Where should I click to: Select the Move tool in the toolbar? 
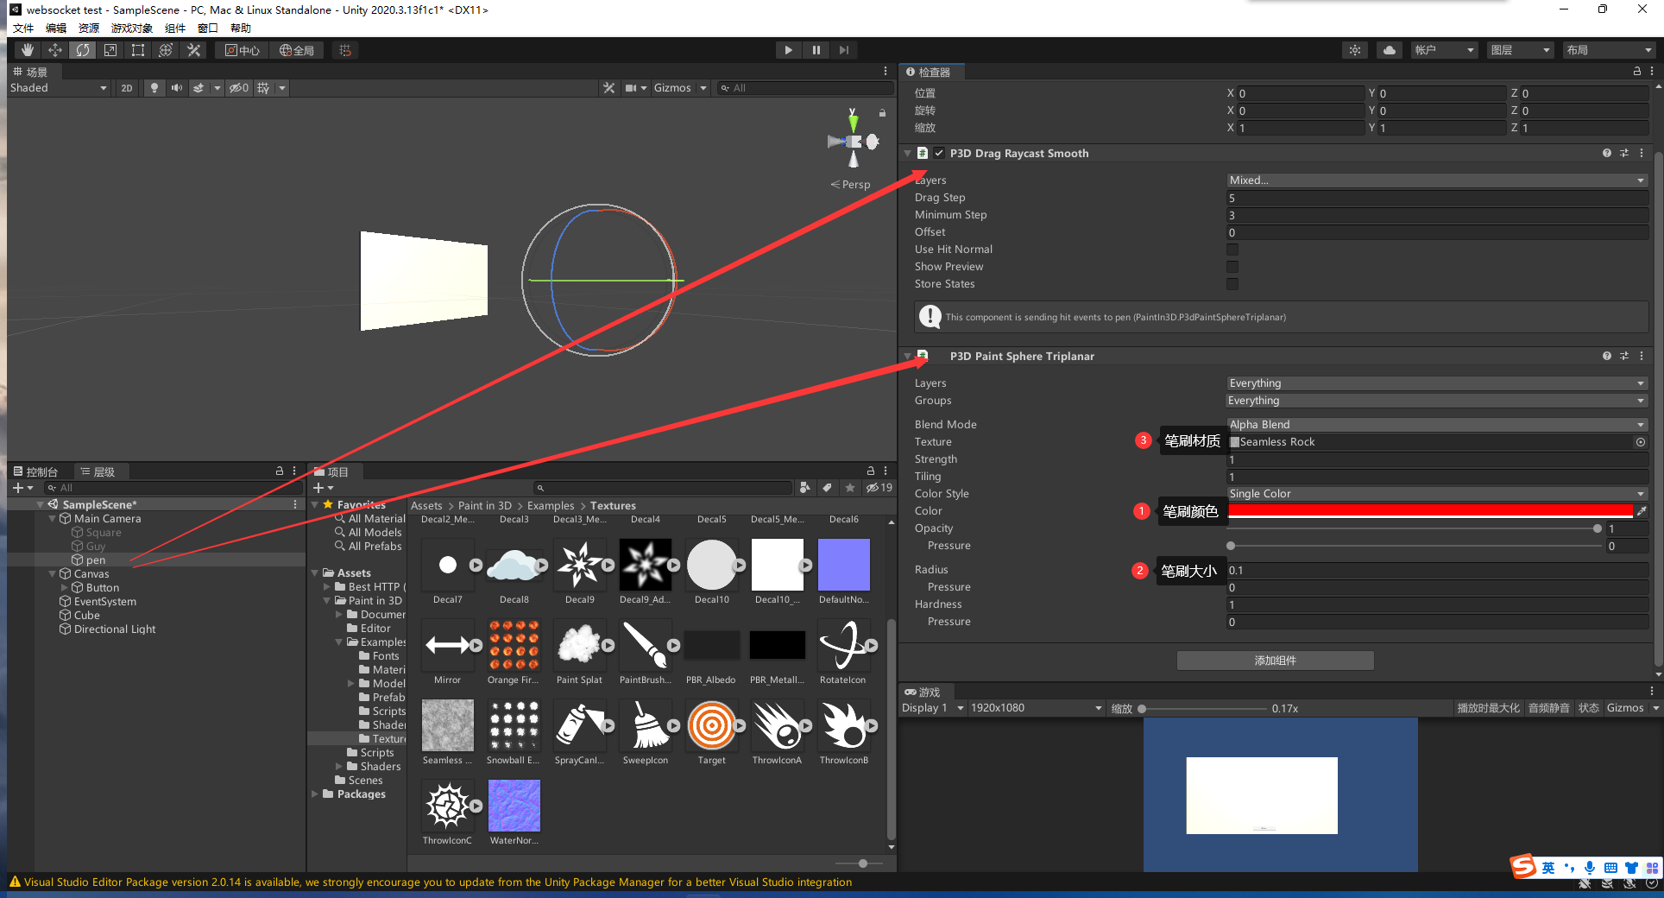pyautogui.click(x=54, y=49)
